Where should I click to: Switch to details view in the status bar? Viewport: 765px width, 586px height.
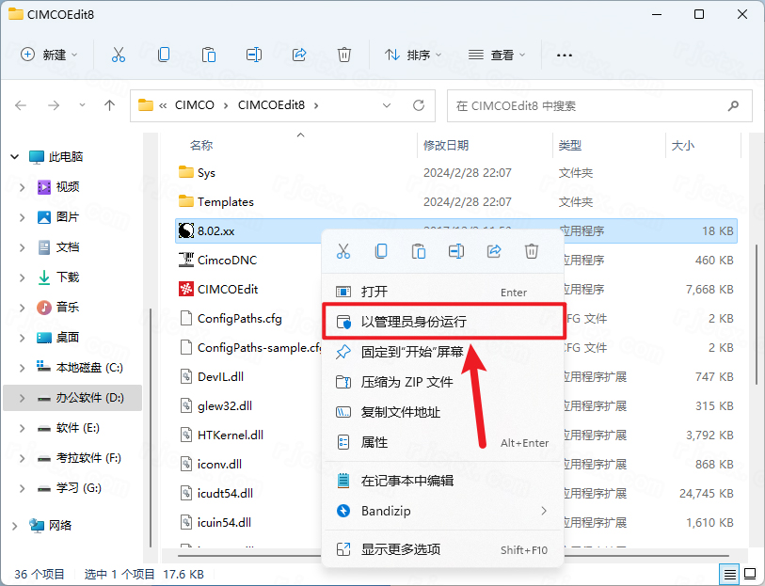(730, 575)
